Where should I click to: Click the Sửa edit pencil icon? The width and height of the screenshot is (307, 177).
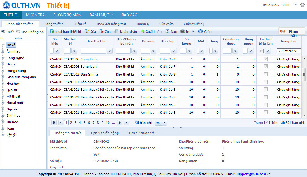[87, 32]
